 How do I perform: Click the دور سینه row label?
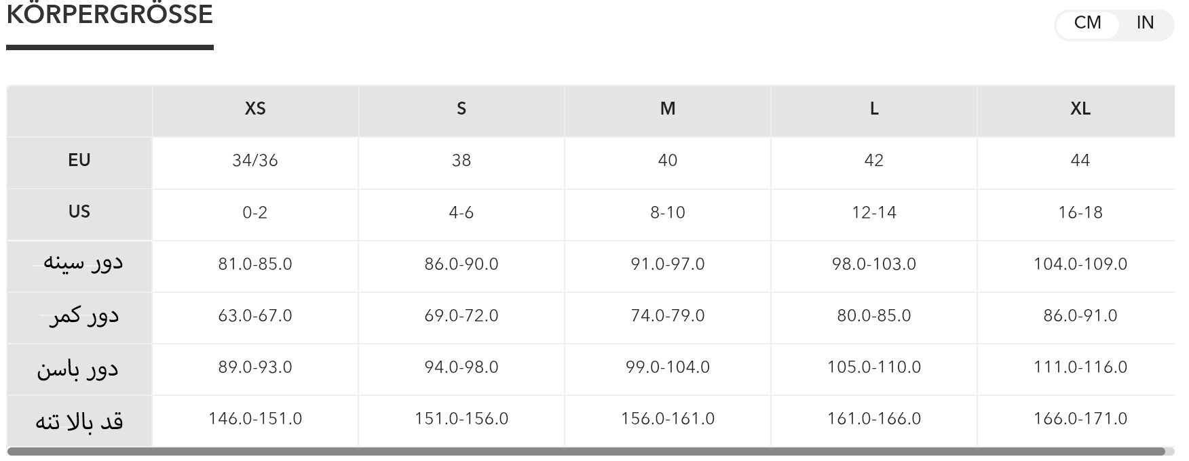(x=83, y=263)
